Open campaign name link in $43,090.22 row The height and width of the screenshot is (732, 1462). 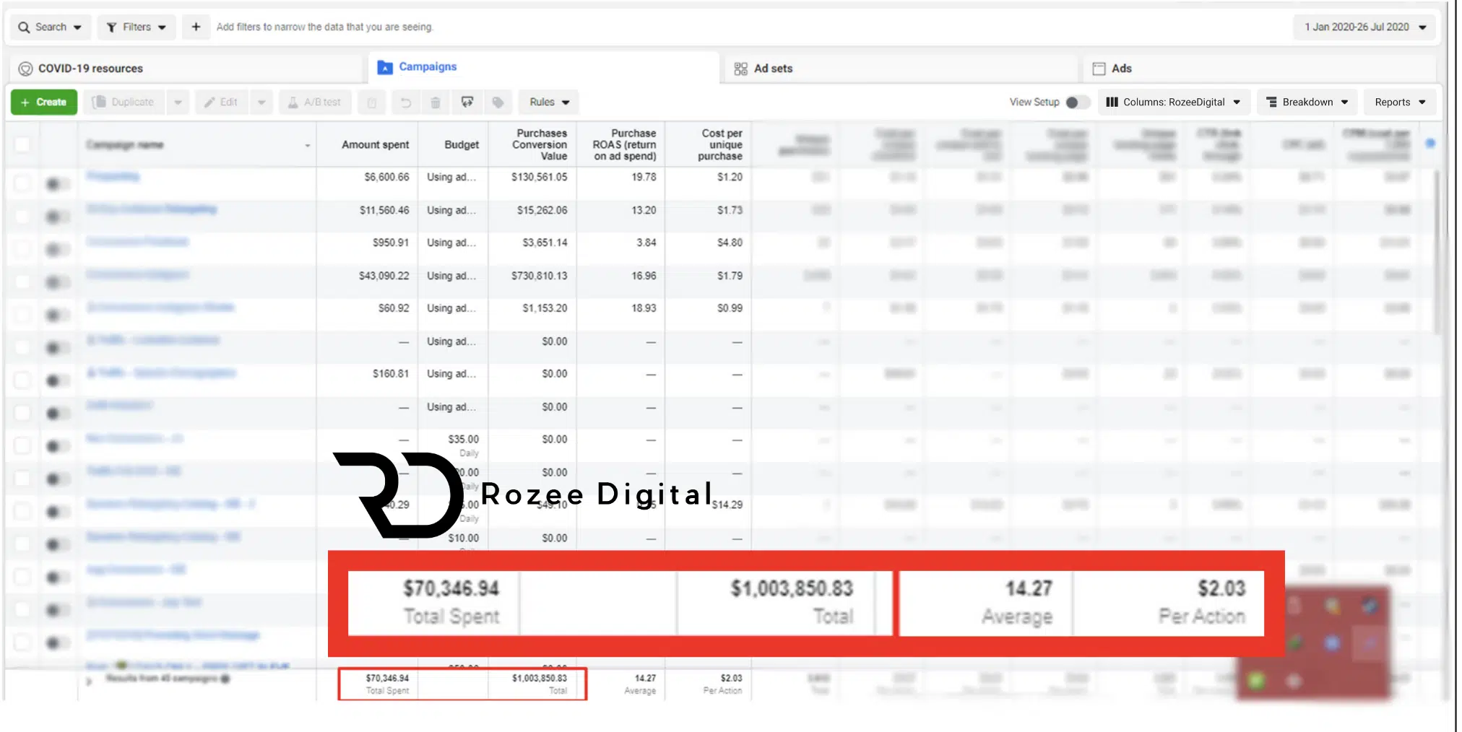click(137, 274)
